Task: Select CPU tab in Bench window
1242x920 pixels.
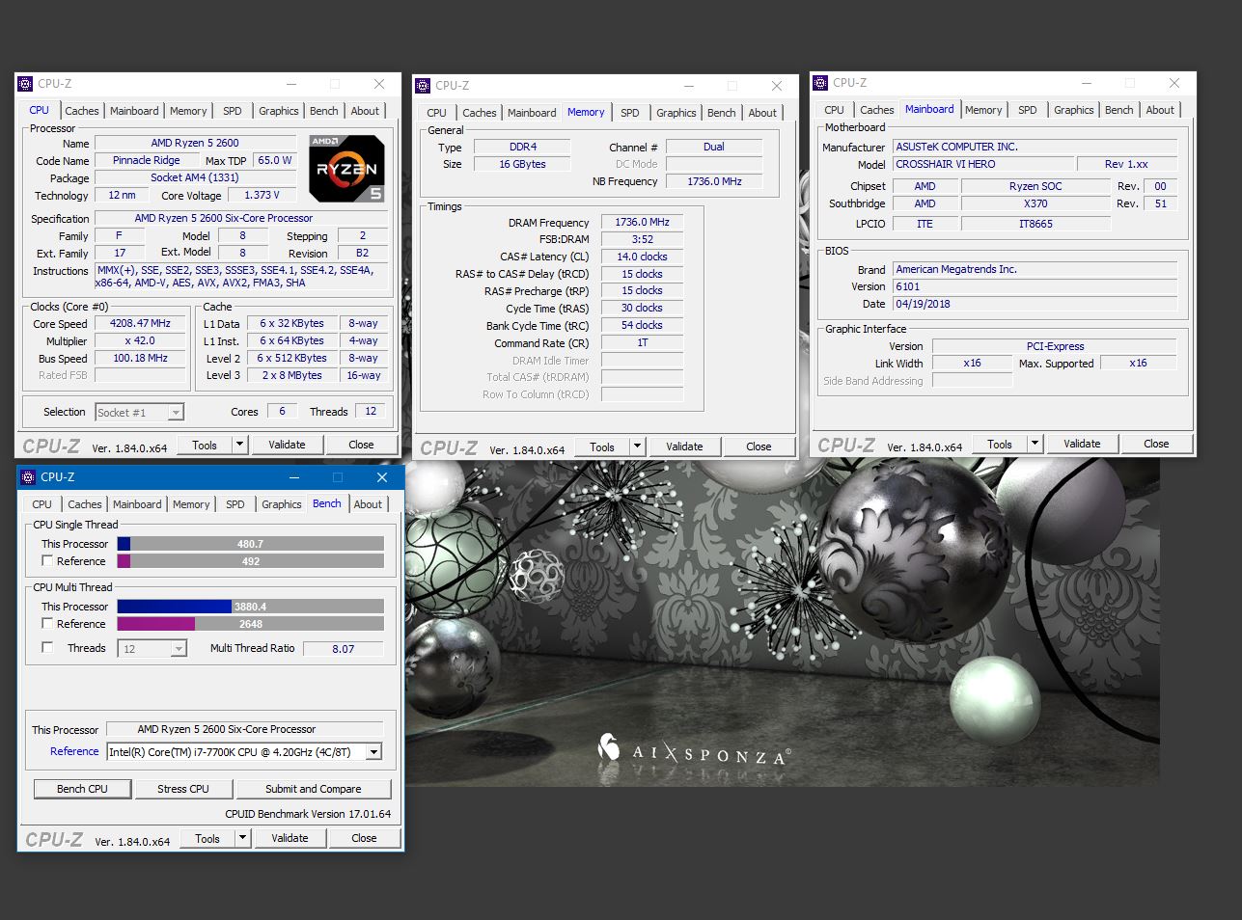Action: coord(42,504)
